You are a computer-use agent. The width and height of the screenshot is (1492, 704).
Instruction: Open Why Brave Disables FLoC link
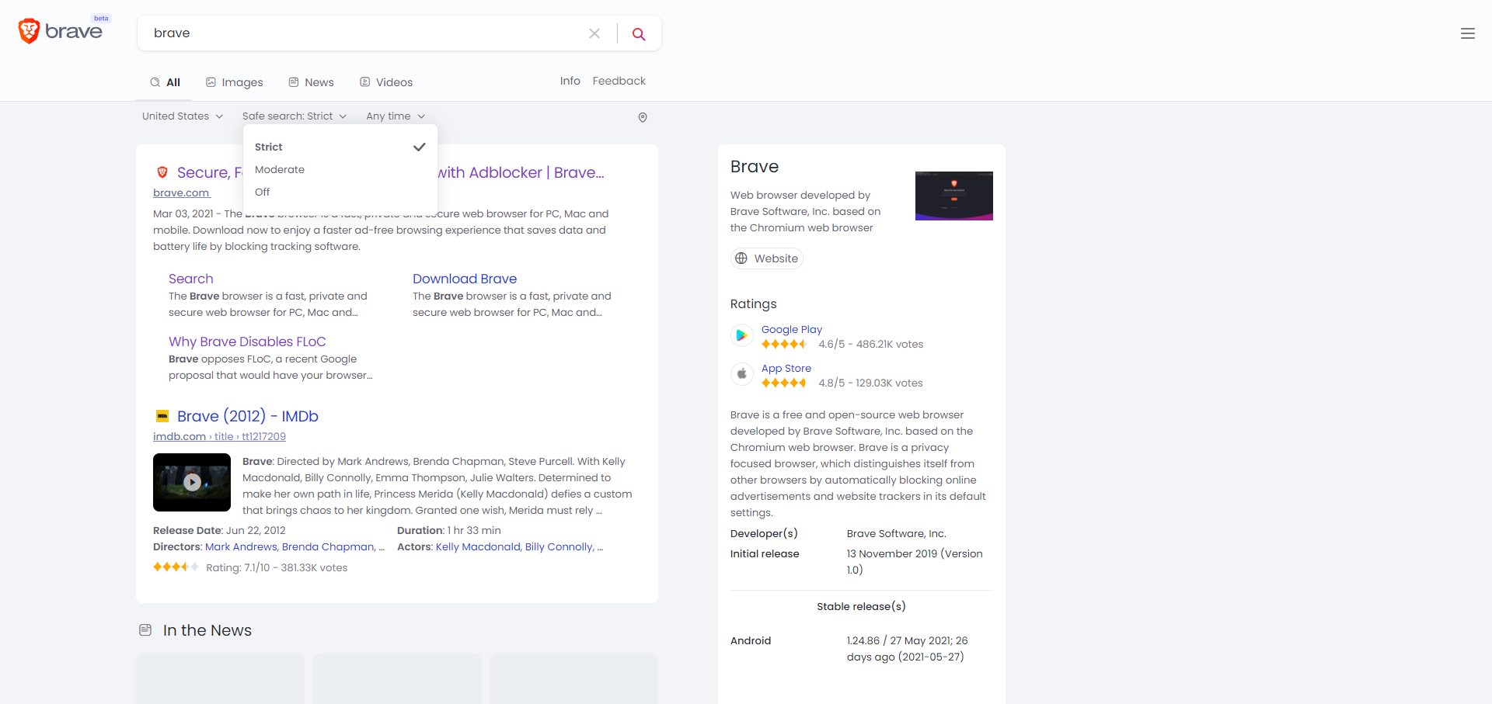click(x=247, y=342)
